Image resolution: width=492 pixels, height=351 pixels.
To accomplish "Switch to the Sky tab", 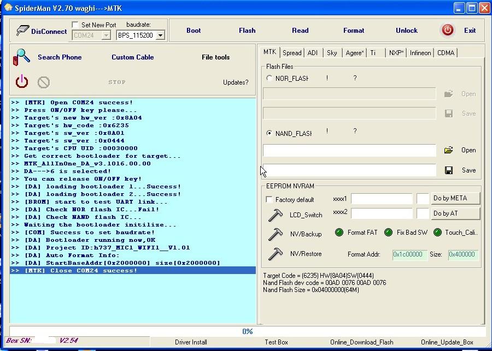I will [332, 52].
